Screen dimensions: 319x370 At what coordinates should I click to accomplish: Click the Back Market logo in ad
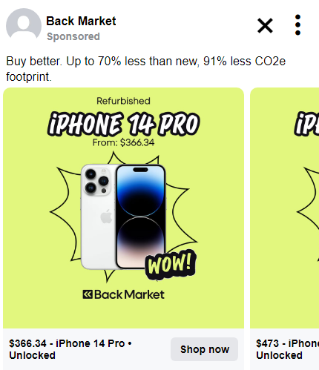(123, 294)
